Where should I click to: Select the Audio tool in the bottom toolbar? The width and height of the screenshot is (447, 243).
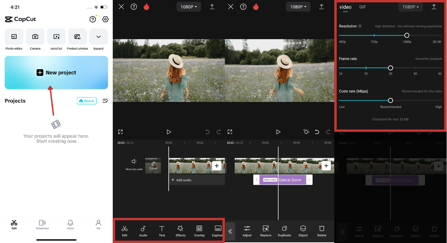point(143,231)
